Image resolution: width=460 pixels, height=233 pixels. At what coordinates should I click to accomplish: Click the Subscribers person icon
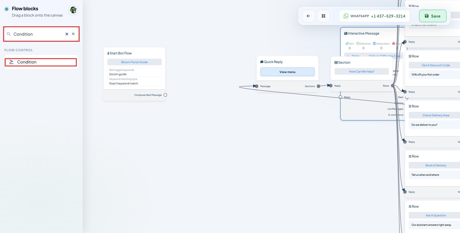point(374,43)
